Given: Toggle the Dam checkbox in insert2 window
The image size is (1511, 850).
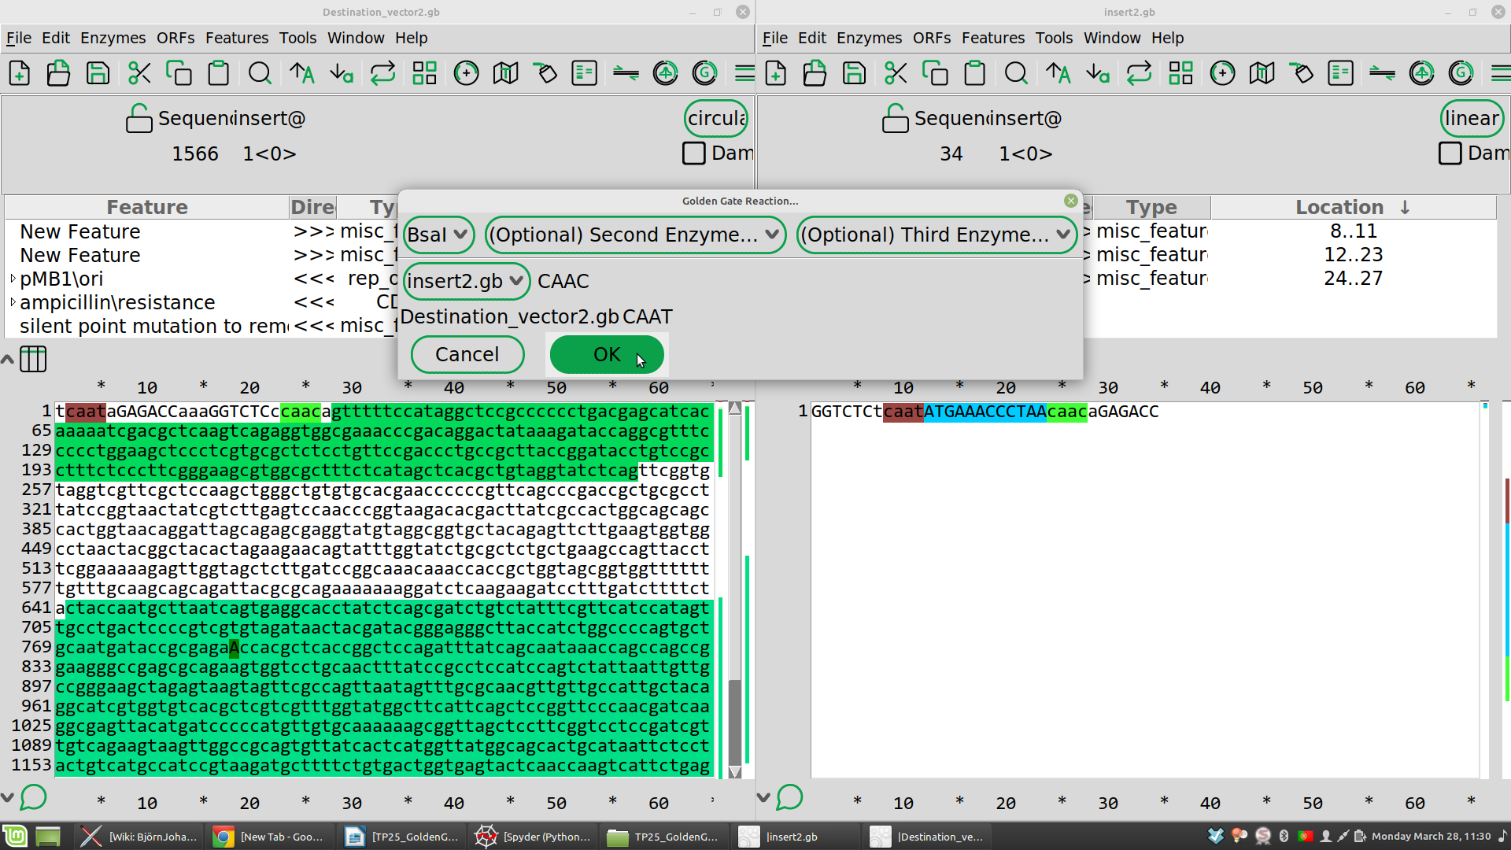Looking at the screenshot, I should (x=1450, y=153).
